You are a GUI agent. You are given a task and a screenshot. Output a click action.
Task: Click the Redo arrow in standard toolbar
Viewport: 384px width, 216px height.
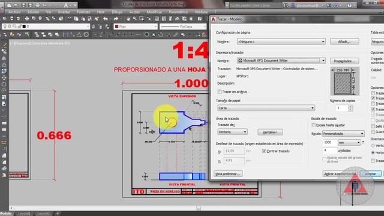116,19
